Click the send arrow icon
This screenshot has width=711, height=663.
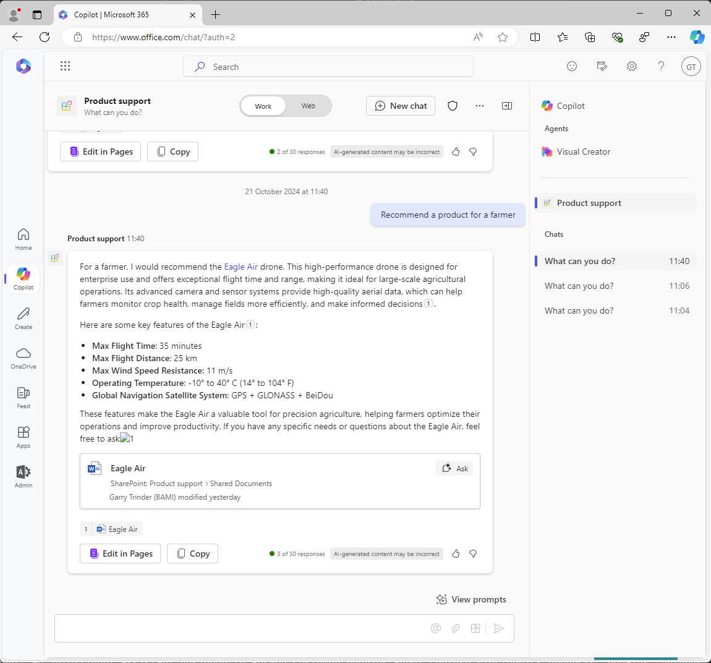[499, 628]
